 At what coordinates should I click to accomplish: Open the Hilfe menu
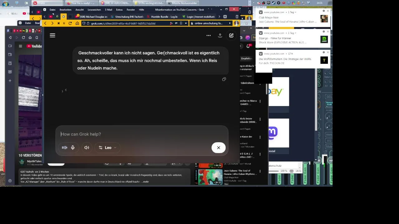pos(141,10)
